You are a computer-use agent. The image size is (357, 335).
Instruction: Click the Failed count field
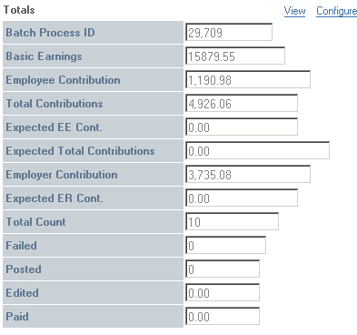point(226,245)
